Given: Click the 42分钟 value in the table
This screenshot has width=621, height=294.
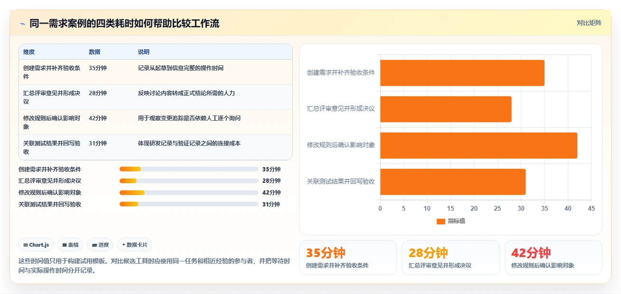Looking at the screenshot, I should click(x=98, y=118).
